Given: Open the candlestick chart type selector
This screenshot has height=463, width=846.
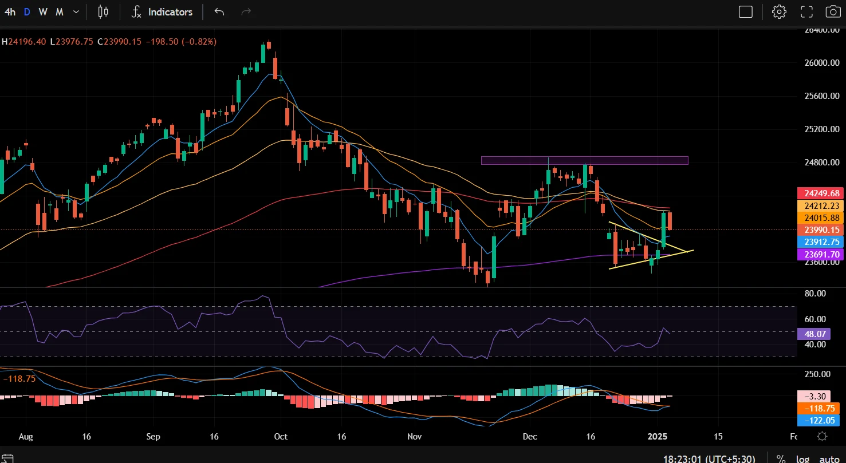Looking at the screenshot, I should (x=103, y=12).
